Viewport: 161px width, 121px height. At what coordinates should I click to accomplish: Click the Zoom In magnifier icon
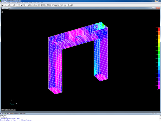(28, 5)
